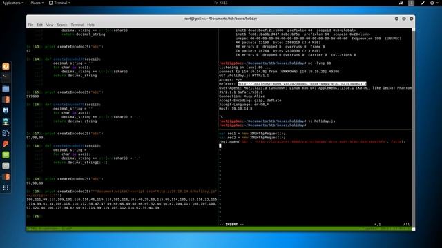
Task: Open the teal figure dock icon
Action: [6, 122]
